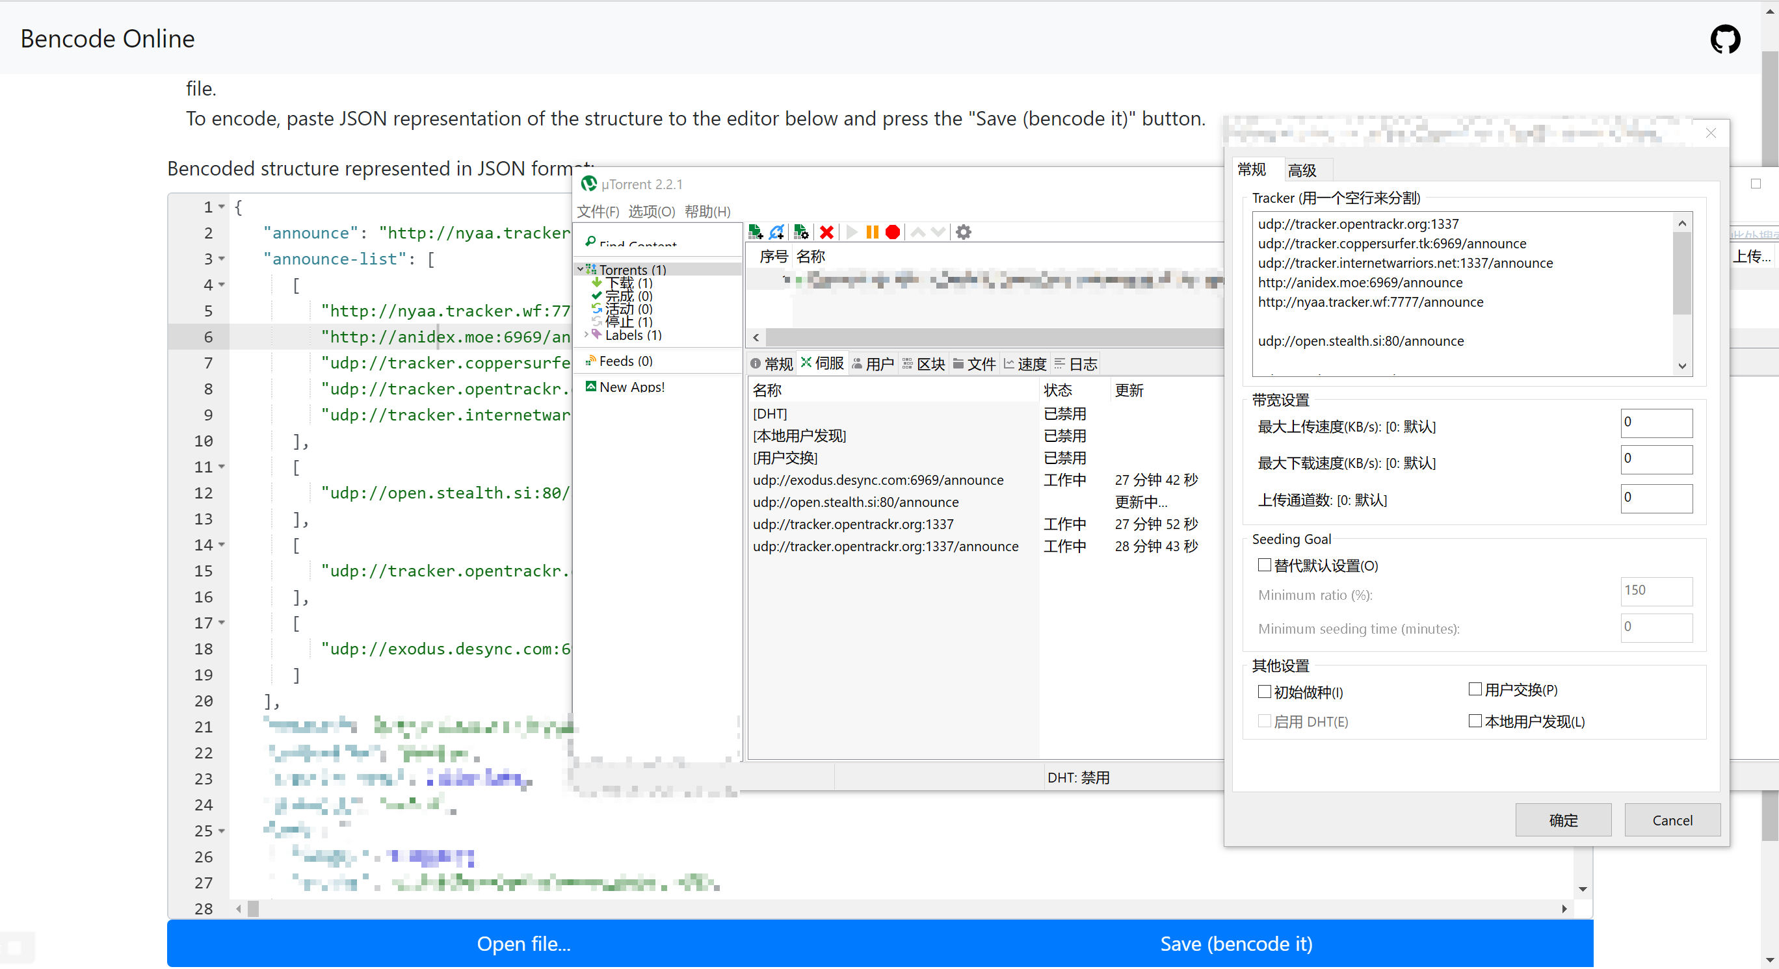Check 本地用户发现(L) checkbox
Image resolution: width=1779 pixels, height=969 pixels.
click(1475, 721)
